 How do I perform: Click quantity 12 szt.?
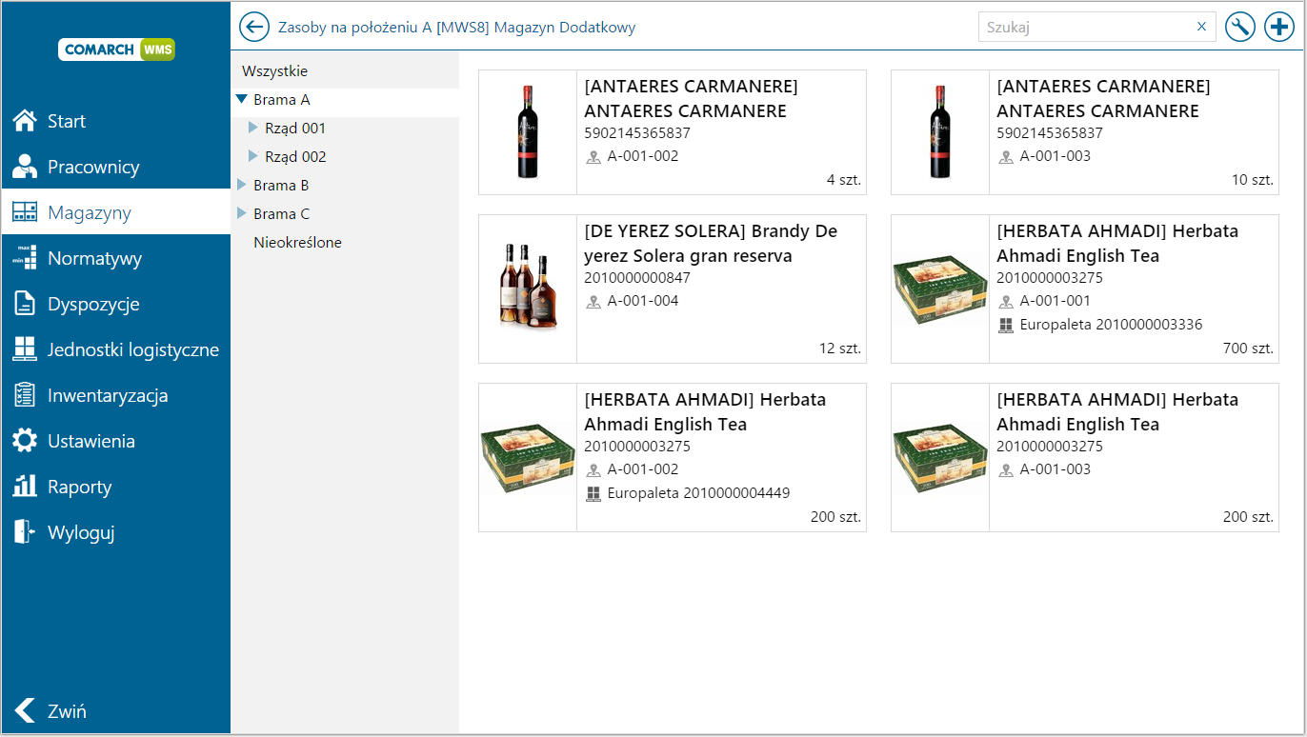click(x=840, y=349)
